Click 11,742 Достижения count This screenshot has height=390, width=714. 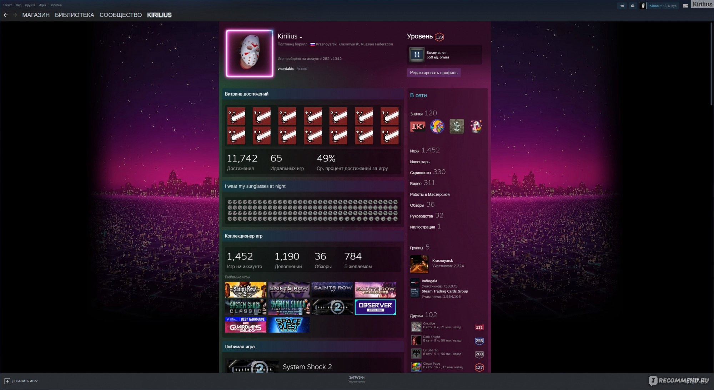point(242,162)
